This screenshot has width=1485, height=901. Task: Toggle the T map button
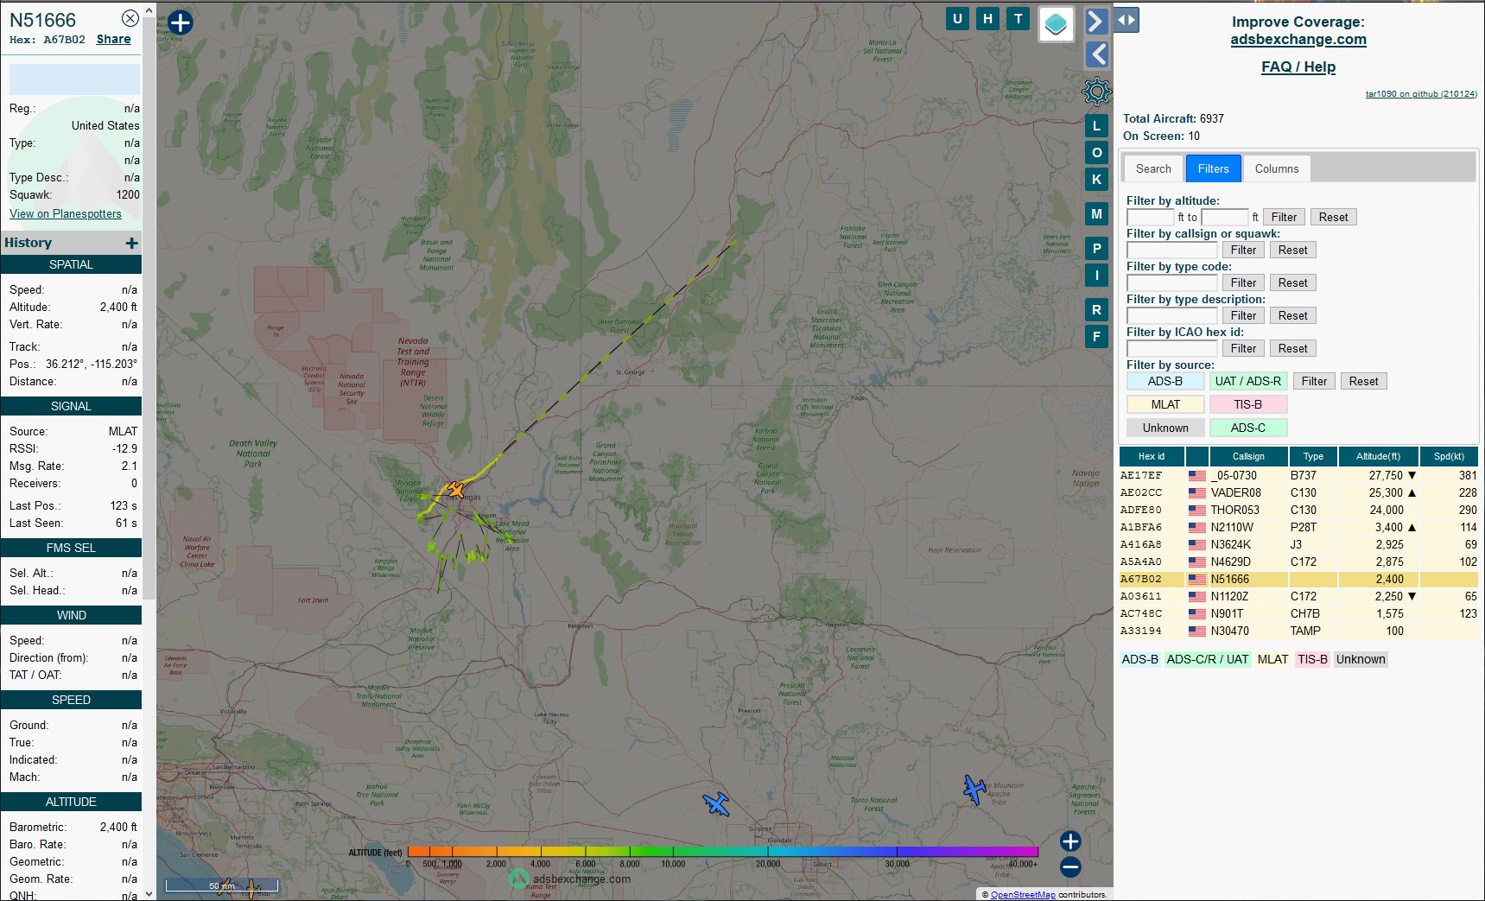1019,19
